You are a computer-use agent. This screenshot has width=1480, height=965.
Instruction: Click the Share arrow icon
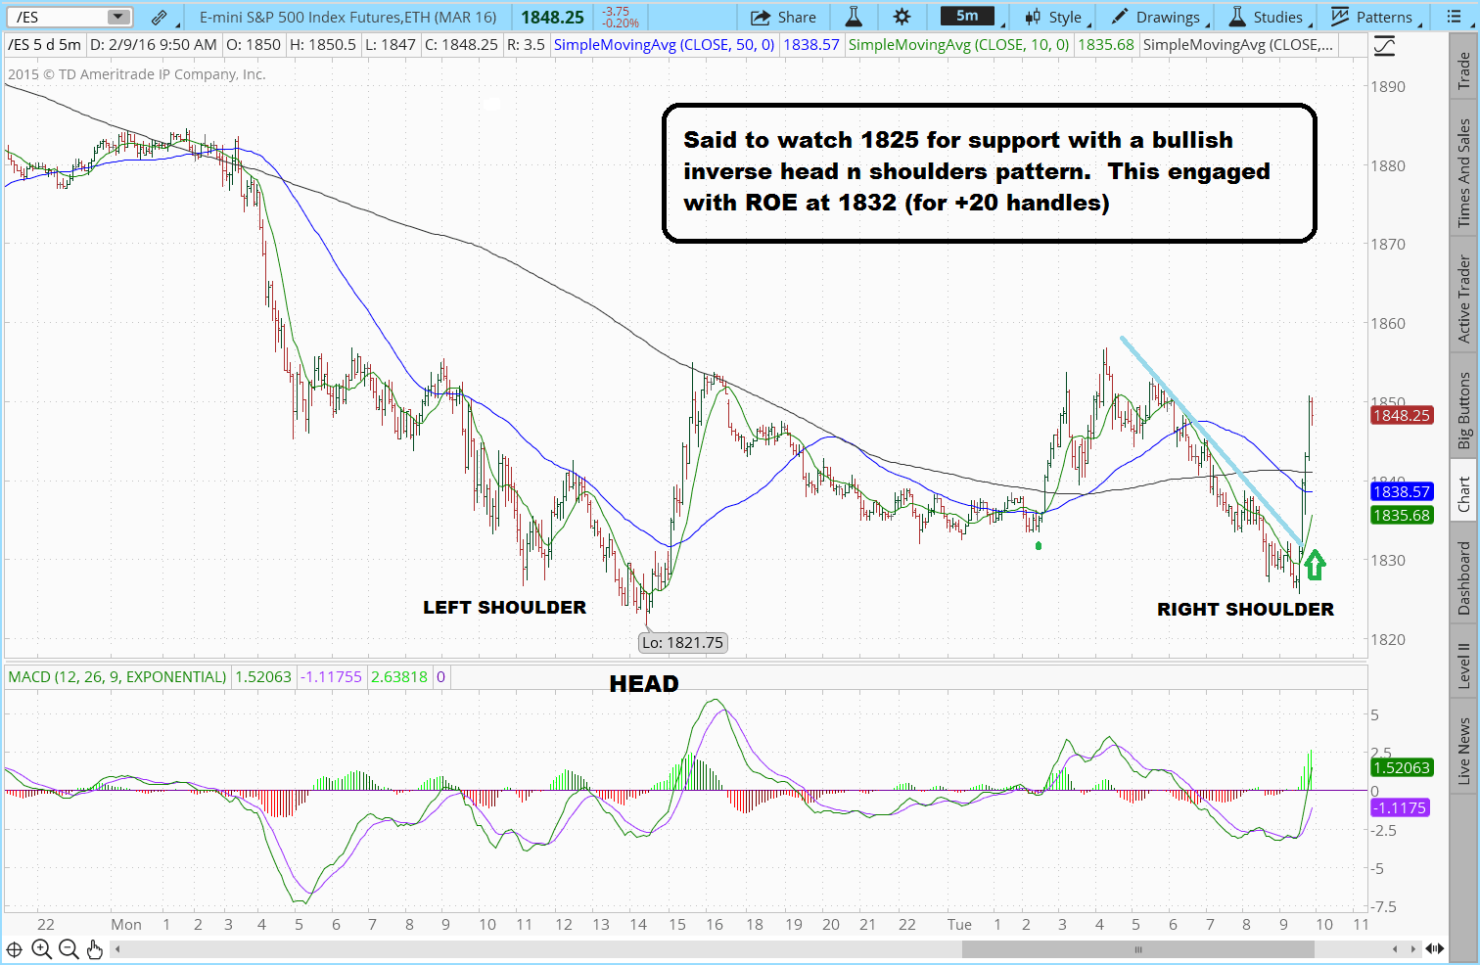coord(760,17)
